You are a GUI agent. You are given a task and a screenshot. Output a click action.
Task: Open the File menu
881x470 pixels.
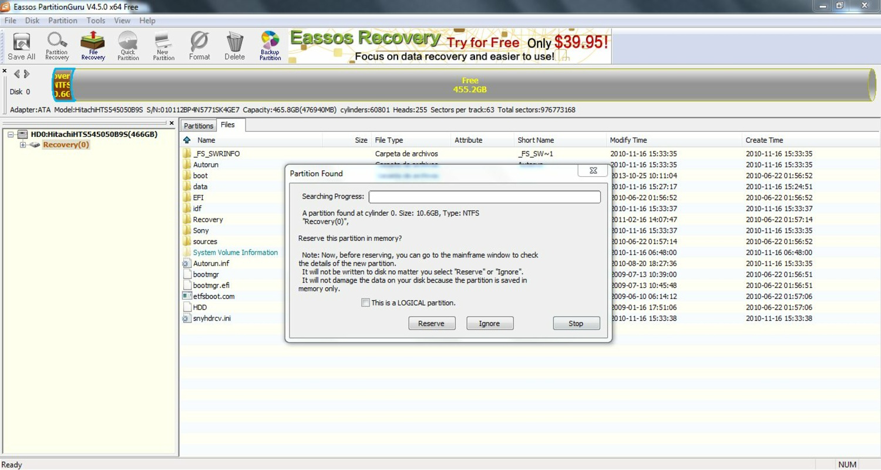pyautogui.click(x=11, y=21)
